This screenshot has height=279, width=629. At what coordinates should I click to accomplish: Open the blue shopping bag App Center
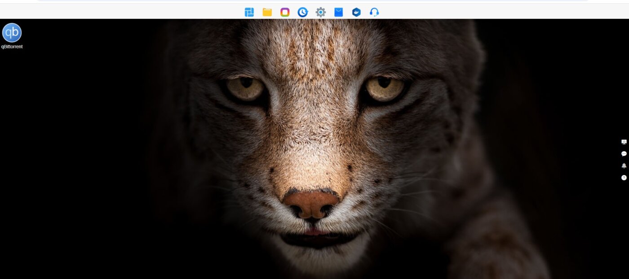point(338,12)
